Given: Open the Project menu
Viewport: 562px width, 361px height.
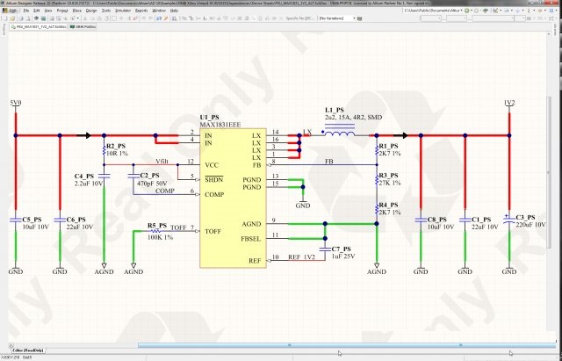Looking at the screenshot, I should pyautogui.click(x=62, y=11).
